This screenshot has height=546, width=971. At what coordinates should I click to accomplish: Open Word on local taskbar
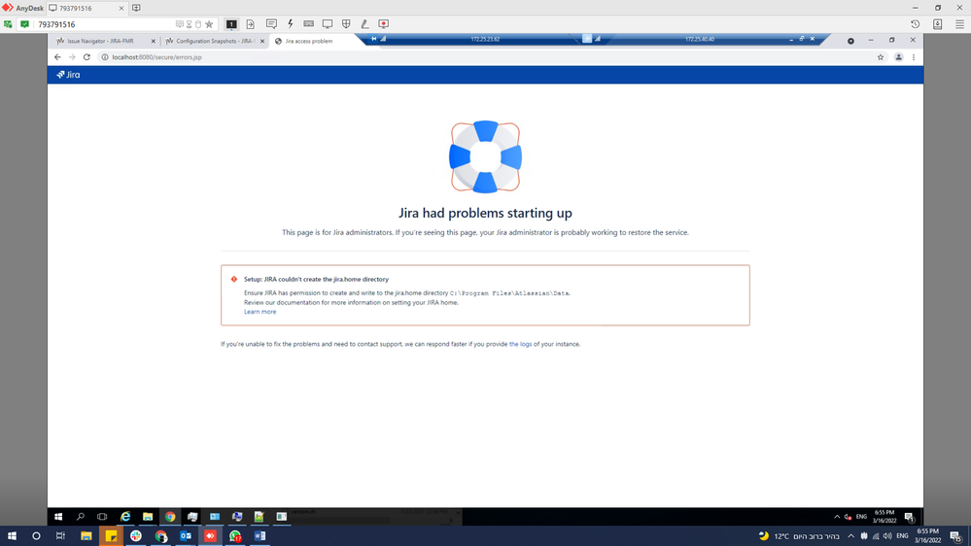pyautogui.click(x=260, y=536)
